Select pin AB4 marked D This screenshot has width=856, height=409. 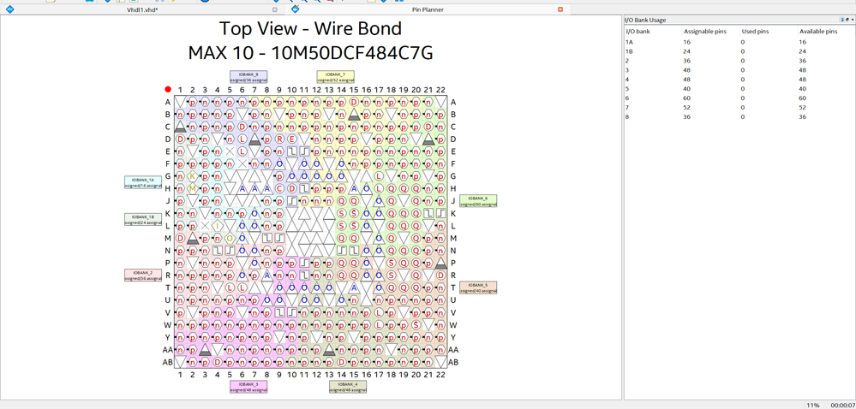click(x=218, y=362)
